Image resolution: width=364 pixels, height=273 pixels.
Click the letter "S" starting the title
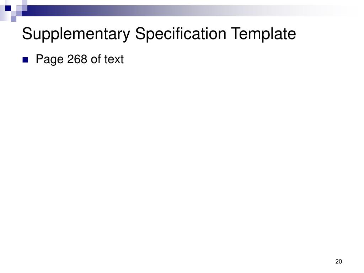(27, 34)
